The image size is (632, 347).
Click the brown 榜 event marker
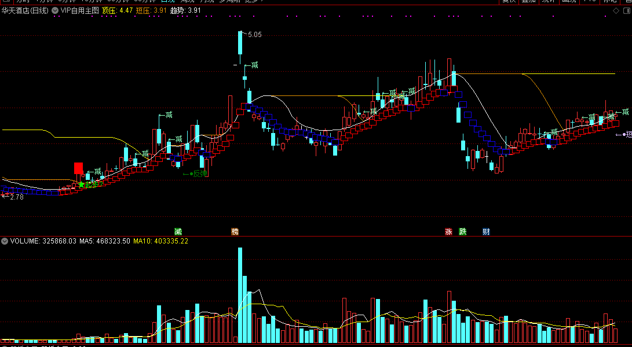[x=235, y=231]
